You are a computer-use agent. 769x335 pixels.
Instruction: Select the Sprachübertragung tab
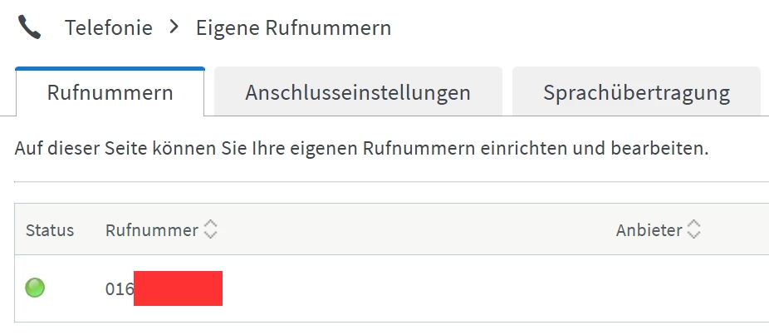pyautogui.click(x=636, y=92)
